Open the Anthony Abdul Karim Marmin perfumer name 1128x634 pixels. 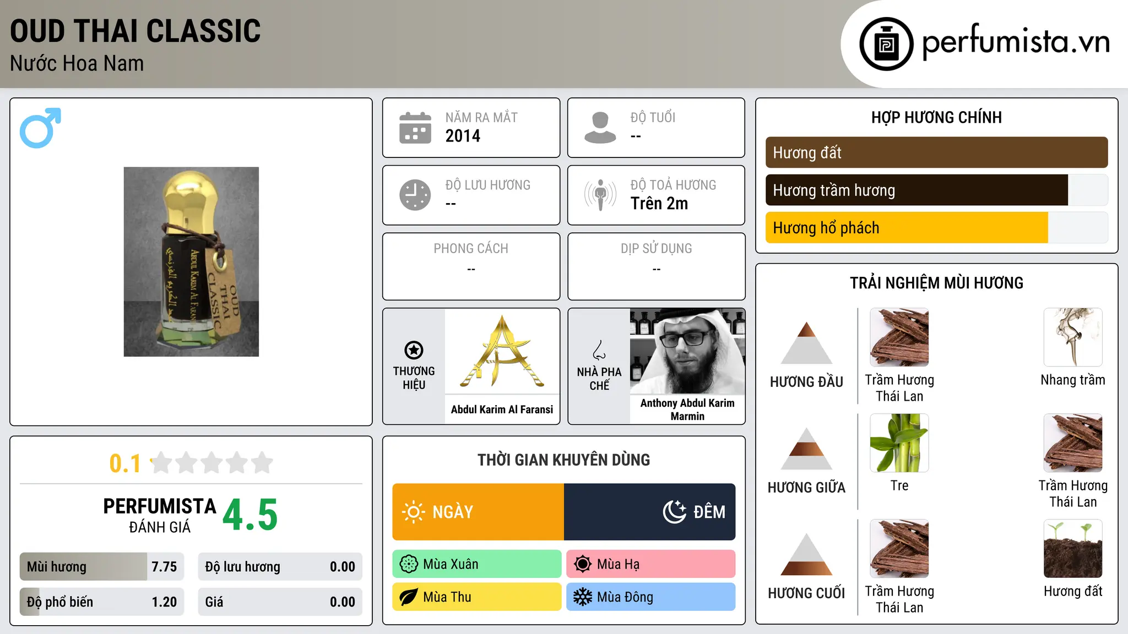(687, 409)
